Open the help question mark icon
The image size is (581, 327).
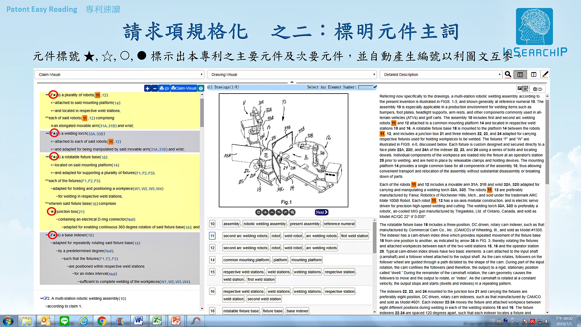click(201, 88)
